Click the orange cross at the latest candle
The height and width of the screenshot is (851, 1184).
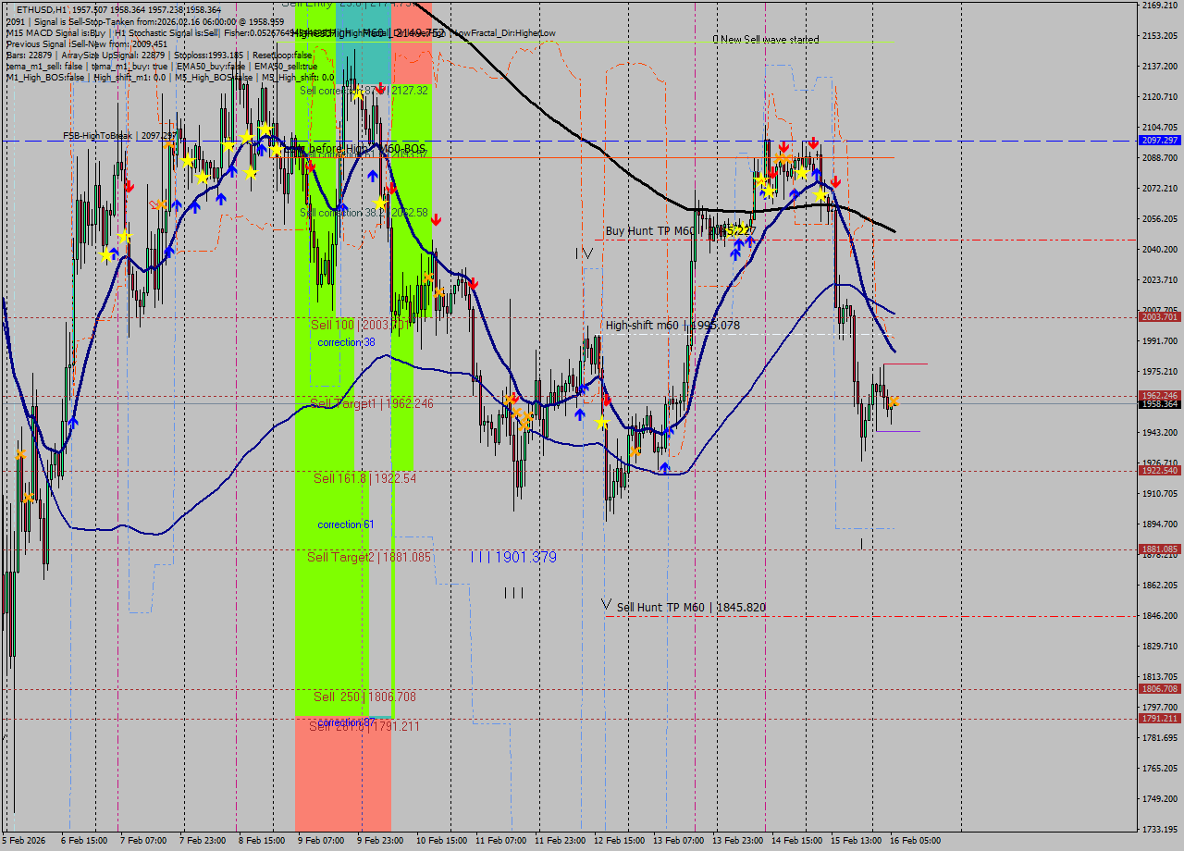[894, 401]
